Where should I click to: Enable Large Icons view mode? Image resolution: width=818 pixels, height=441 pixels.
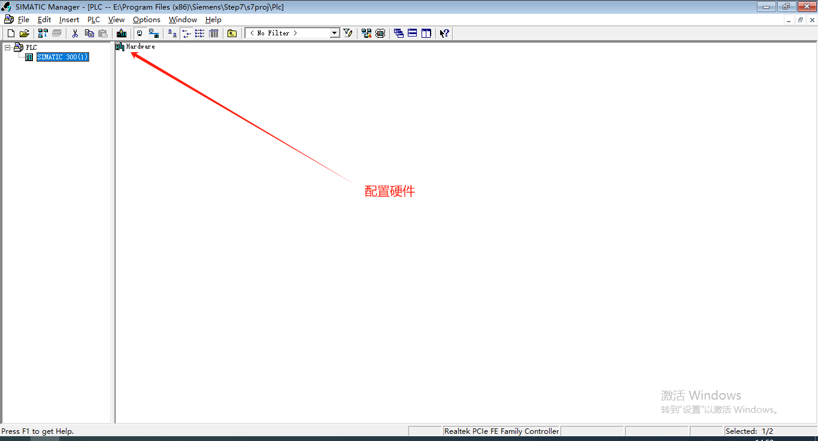click(x=172, y=34)
